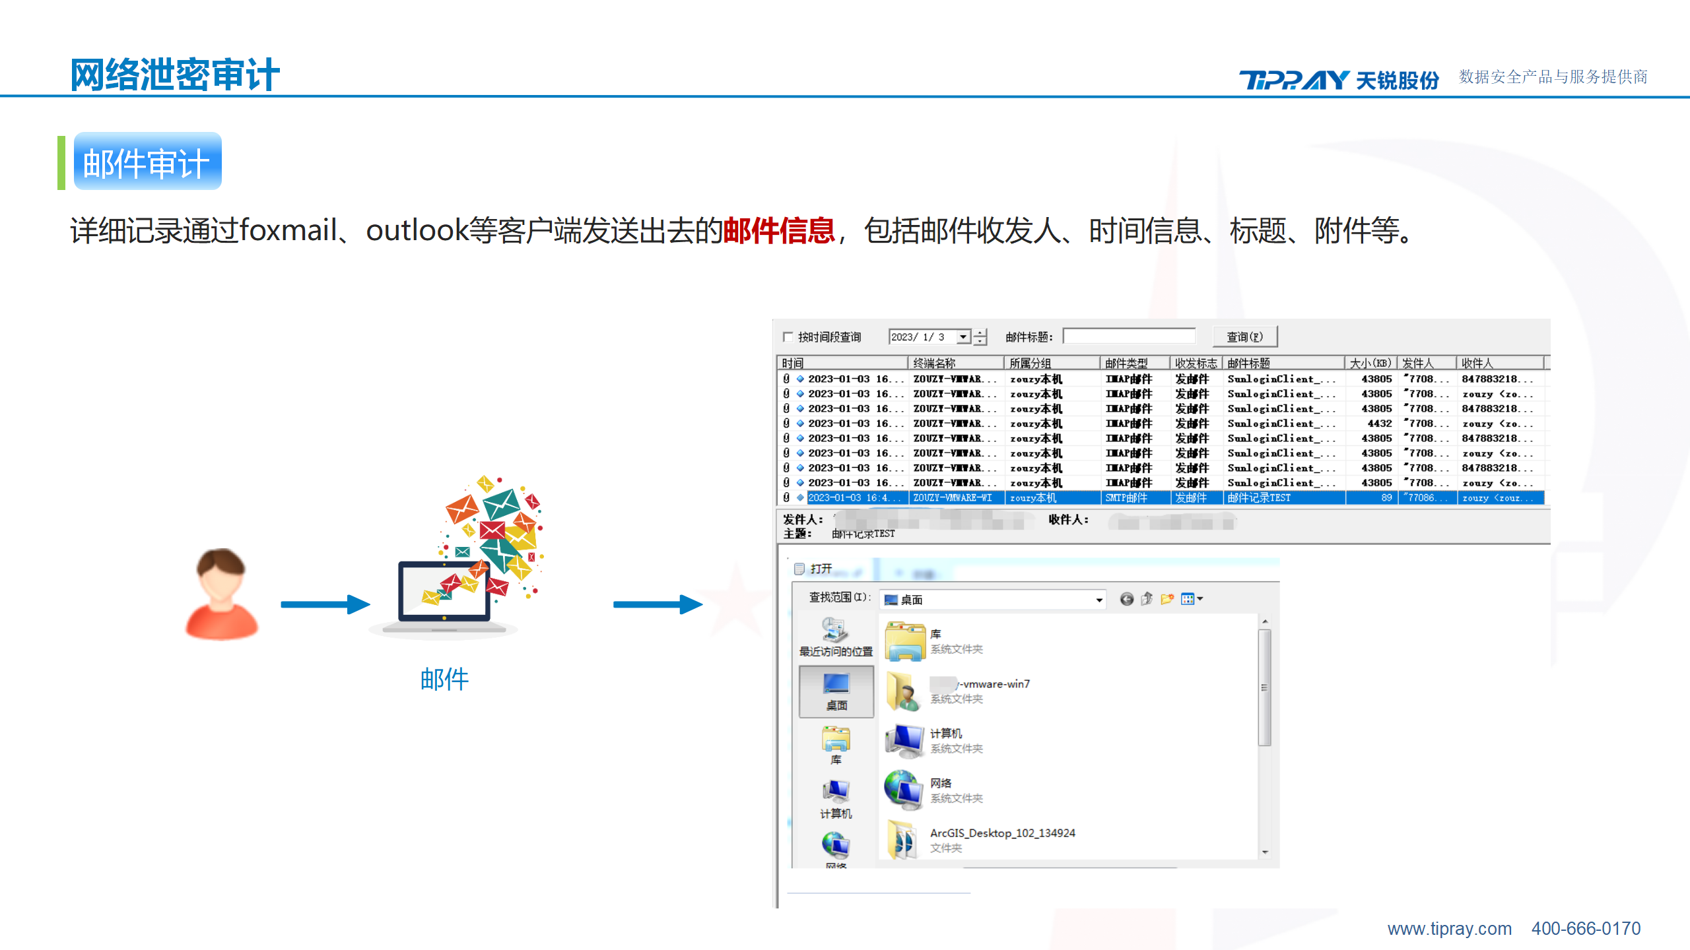Click the 查询(F) button
Viewport: 1690px width, 950px height.
pos(1244,336)
